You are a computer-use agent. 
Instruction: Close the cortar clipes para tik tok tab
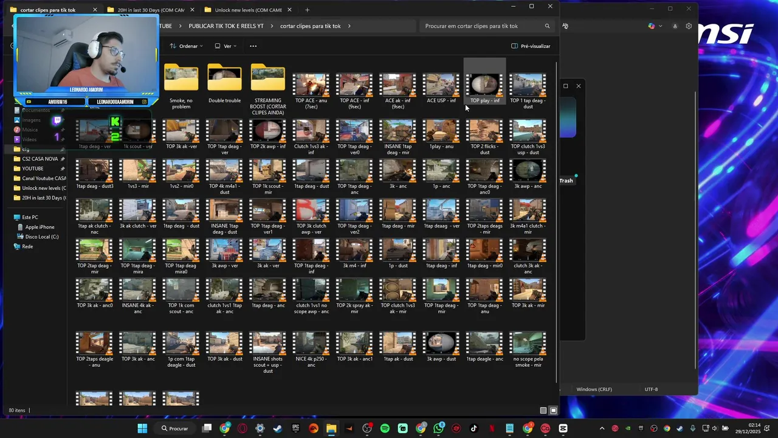[95, 10]
